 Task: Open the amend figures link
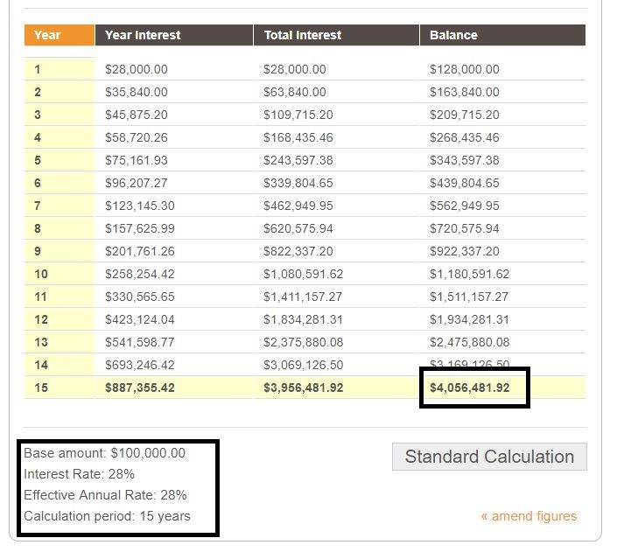(529, 516)
